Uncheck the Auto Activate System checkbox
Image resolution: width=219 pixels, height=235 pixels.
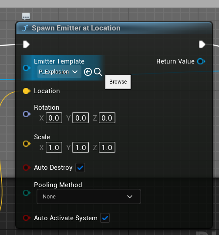pyautogui.click(x=105, y=218)
